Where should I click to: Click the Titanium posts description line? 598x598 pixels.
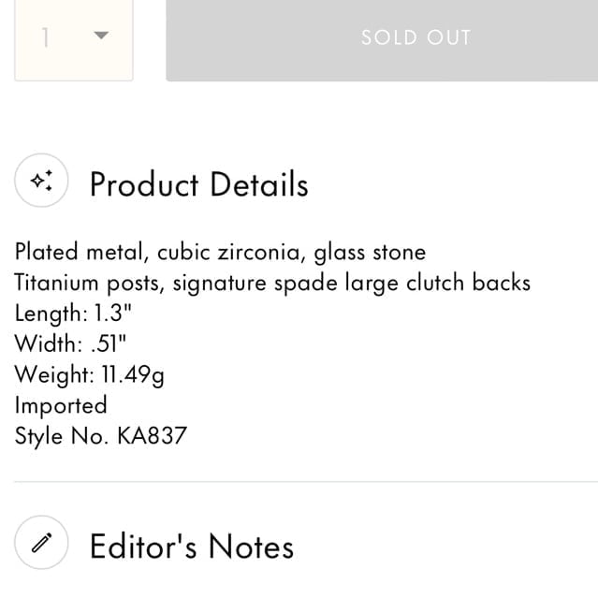pos(272,283)
